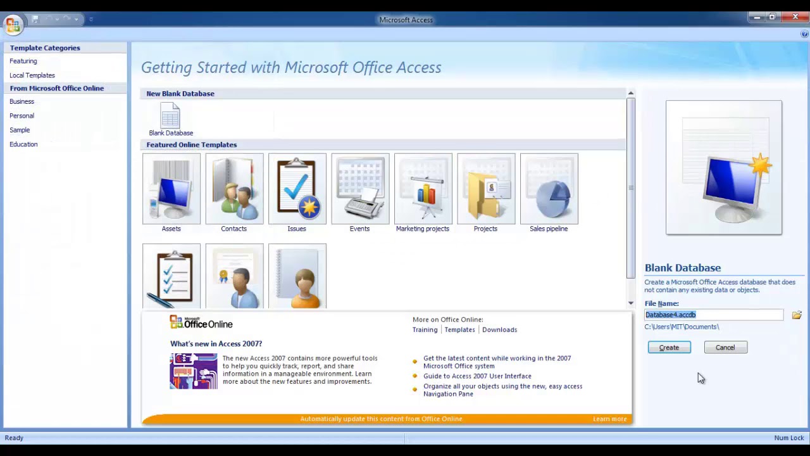Open the Business template category

coord(22,101)
